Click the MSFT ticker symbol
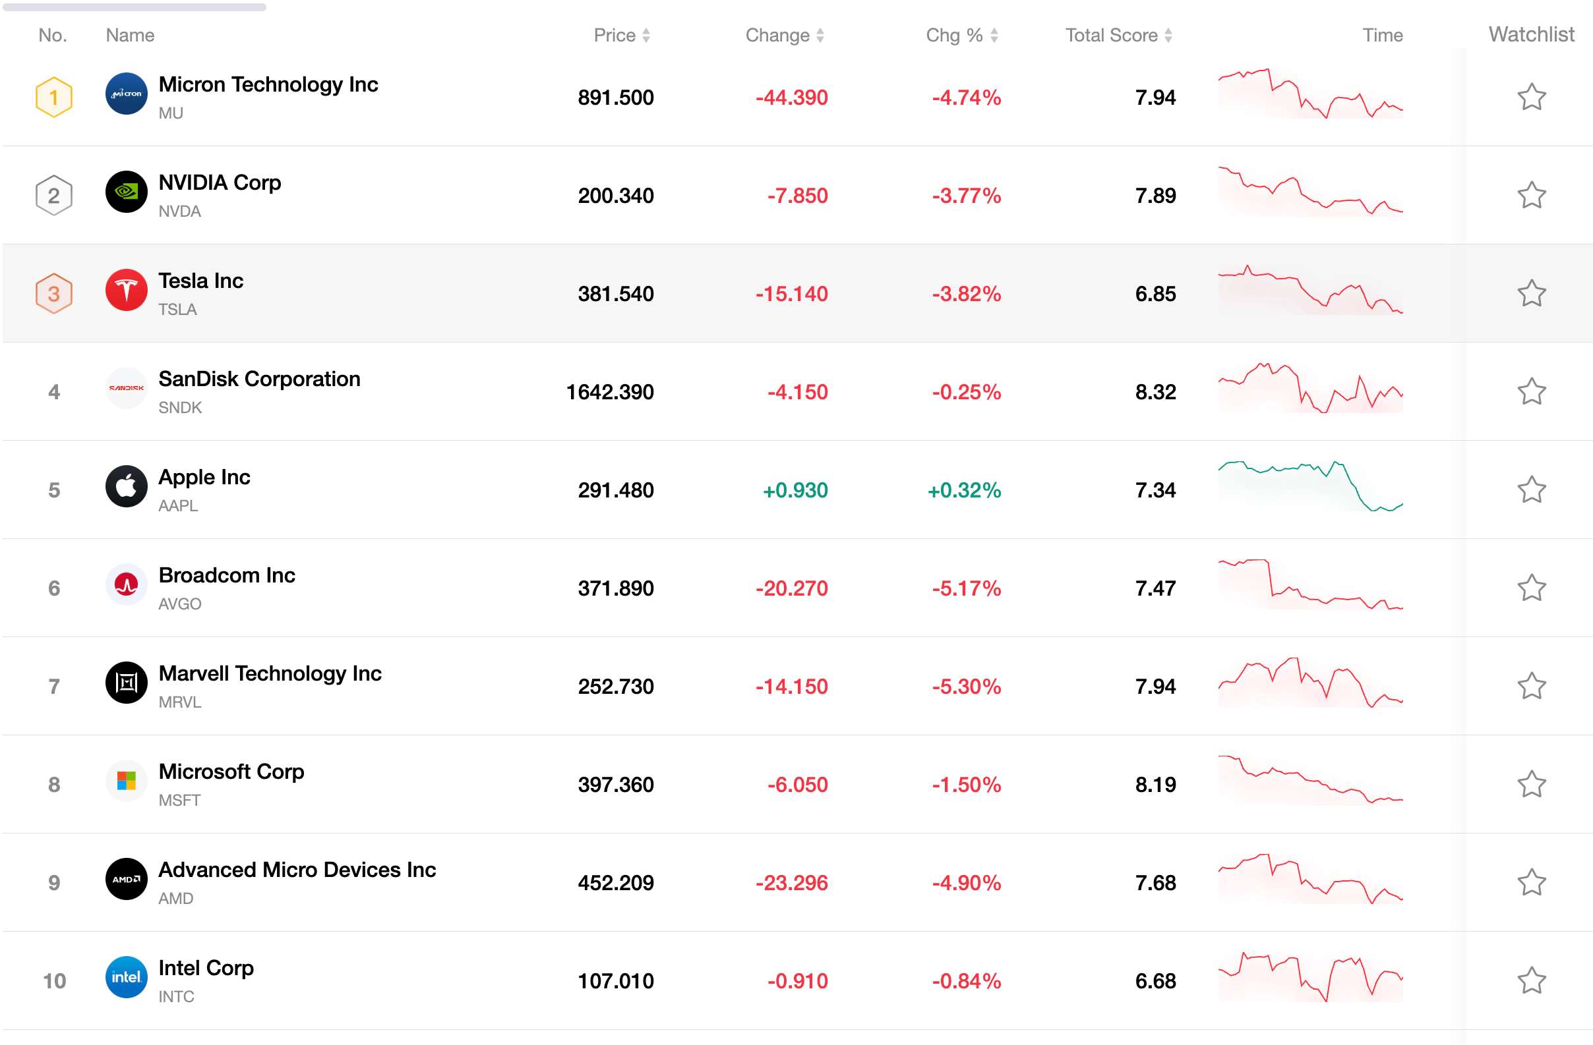Screen dimensions: 1593x1045 [179, 800]
